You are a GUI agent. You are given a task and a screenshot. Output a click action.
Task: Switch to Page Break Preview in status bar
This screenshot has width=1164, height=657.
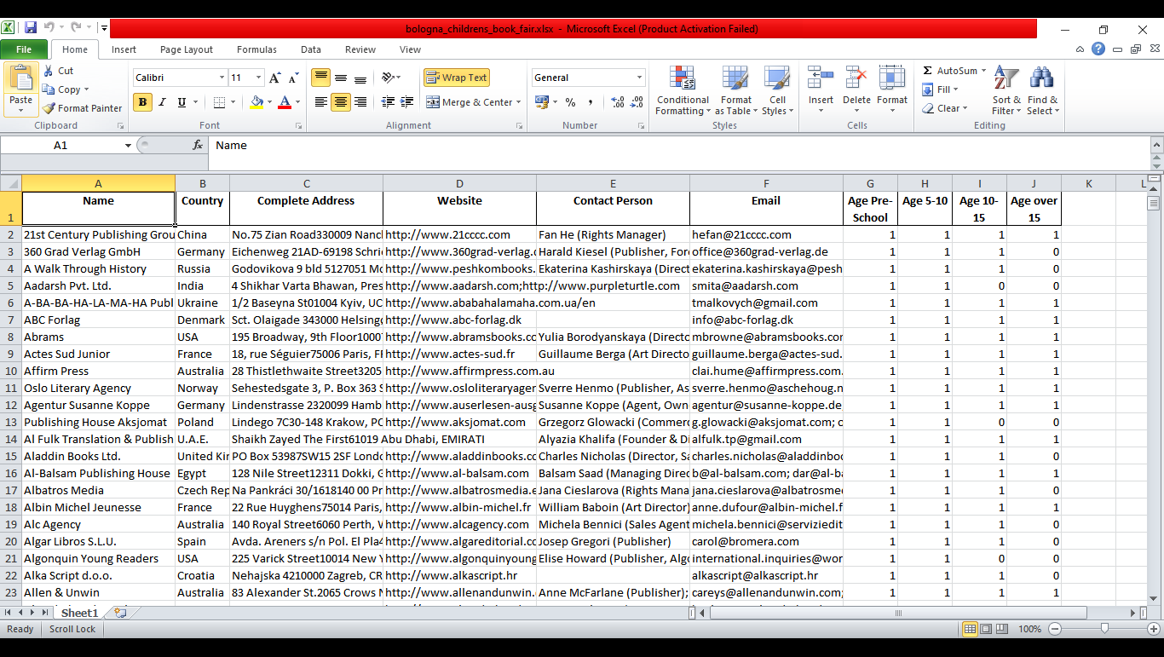point(1002,629)
